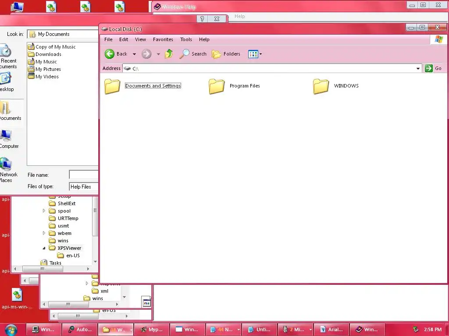
Task: Open the File menu
Action: click(108, 39)
